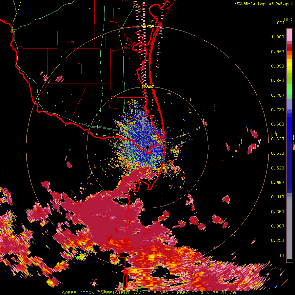
Task: Click the 01:20 timestamp
Action: (228, 293)
